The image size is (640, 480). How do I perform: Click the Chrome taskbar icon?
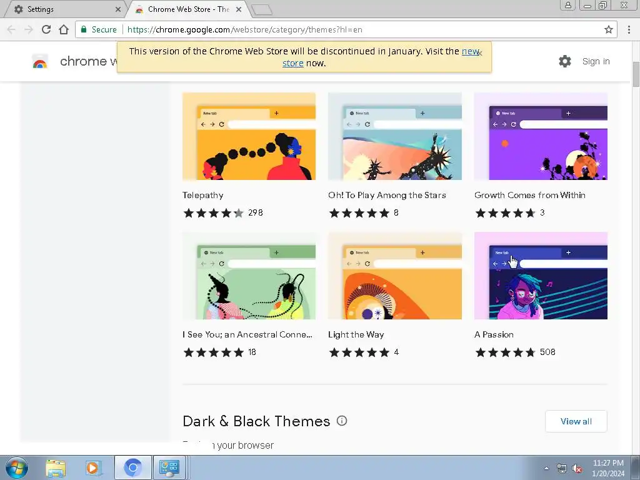coord(132,467)
